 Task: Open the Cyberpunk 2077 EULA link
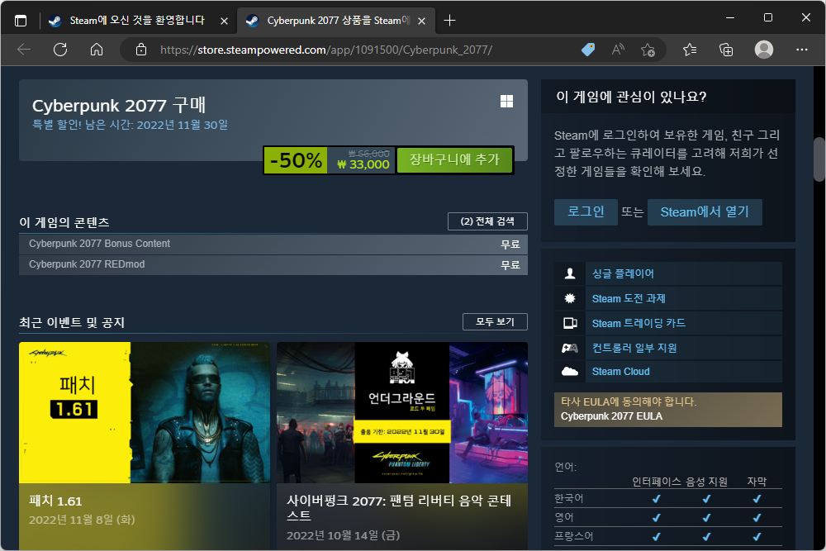(x=611, y=416)
